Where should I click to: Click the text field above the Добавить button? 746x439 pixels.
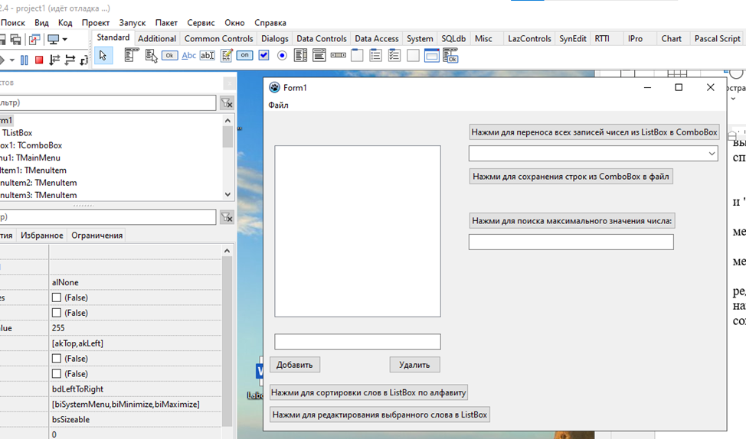[357, 342]
